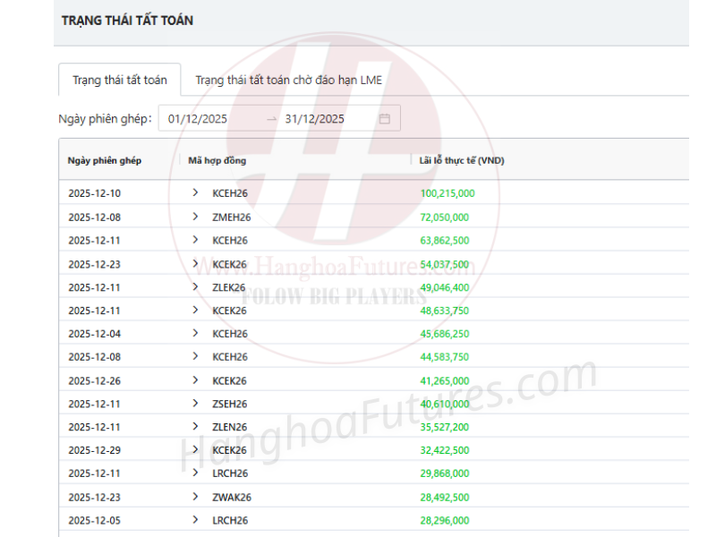Expand the ZWAK26 contract row

pyautogui.click(x=195, y=497)
